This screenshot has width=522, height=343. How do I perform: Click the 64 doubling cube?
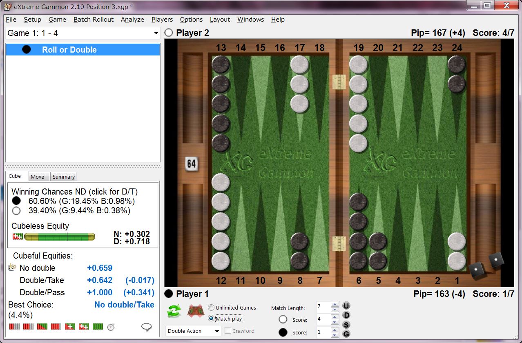tap(191, 164)
